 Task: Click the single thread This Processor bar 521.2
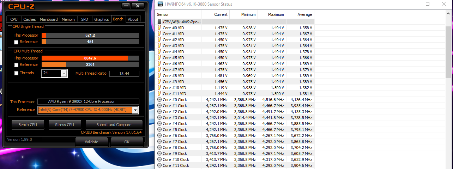(90, 35)
